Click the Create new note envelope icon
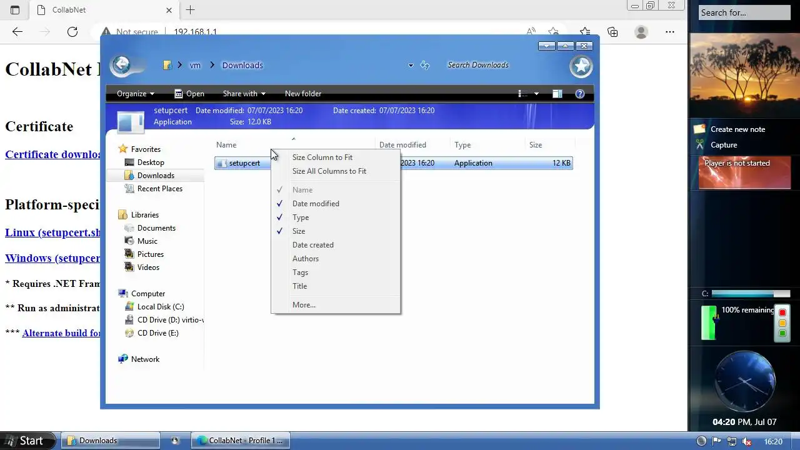 (x=700, y=129)
